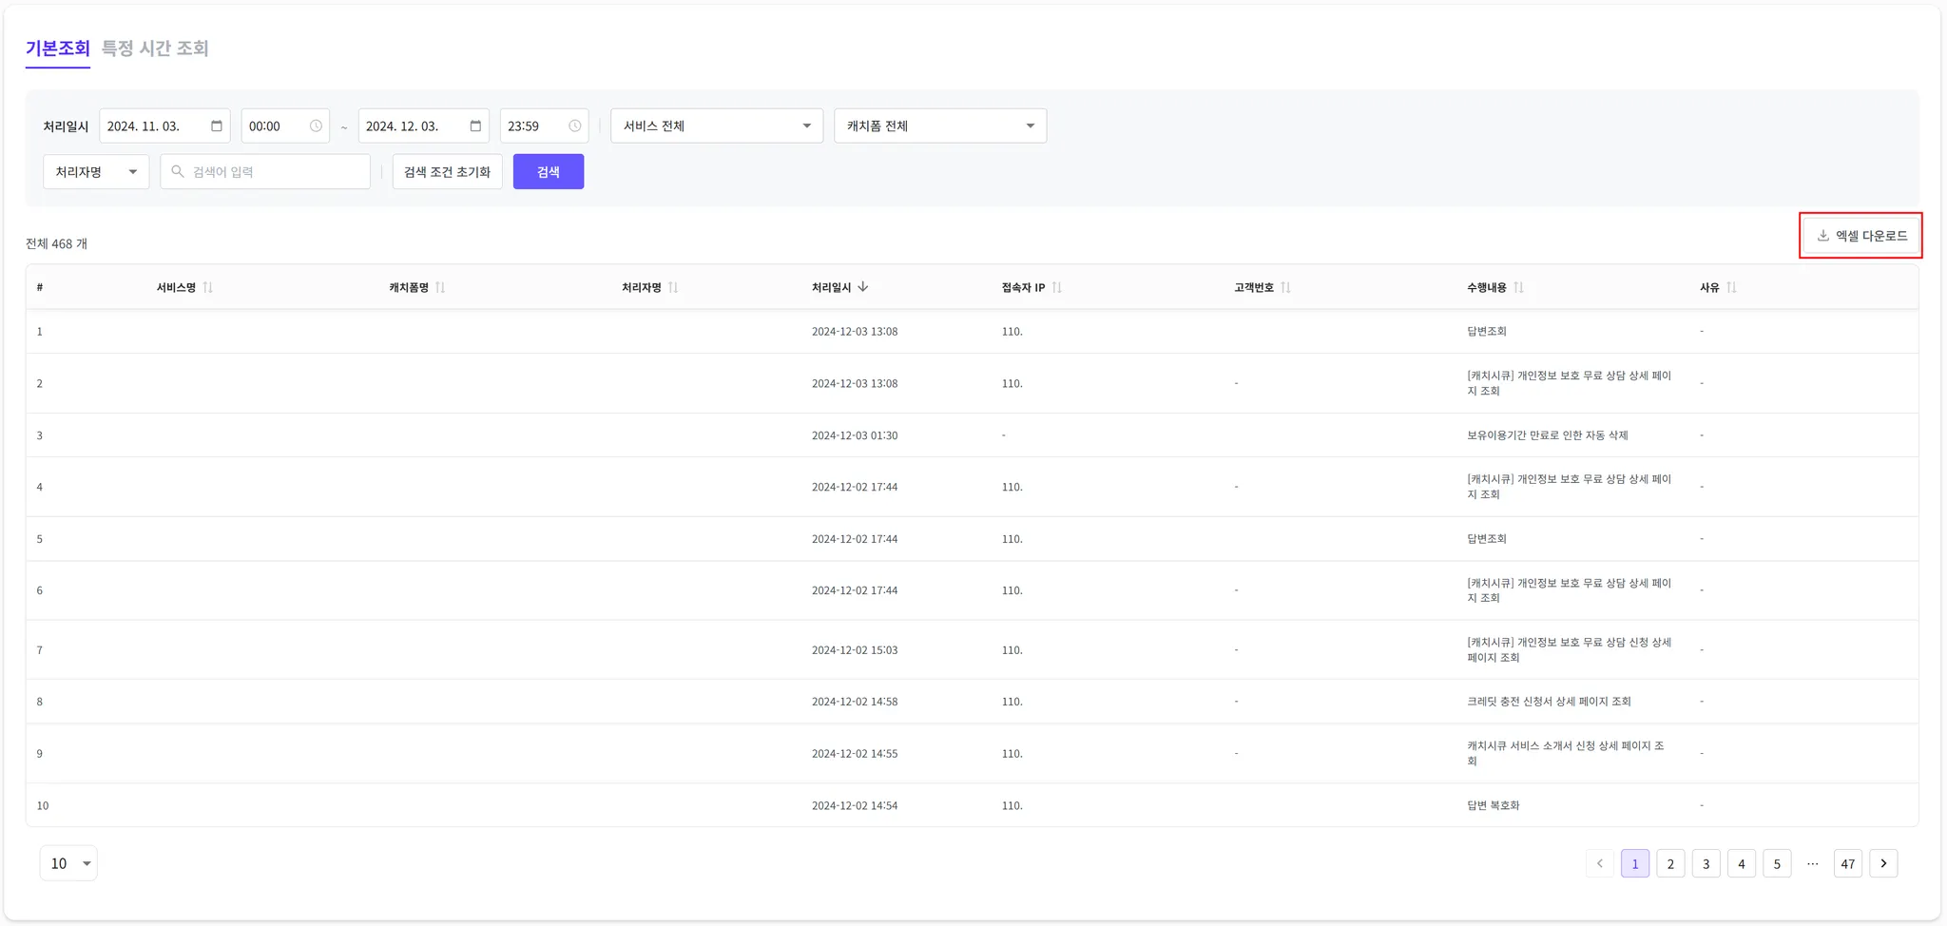Focus the 검색어 입력 search field
This screenshot has height=926, width=1947.
[x=265, y=171]
